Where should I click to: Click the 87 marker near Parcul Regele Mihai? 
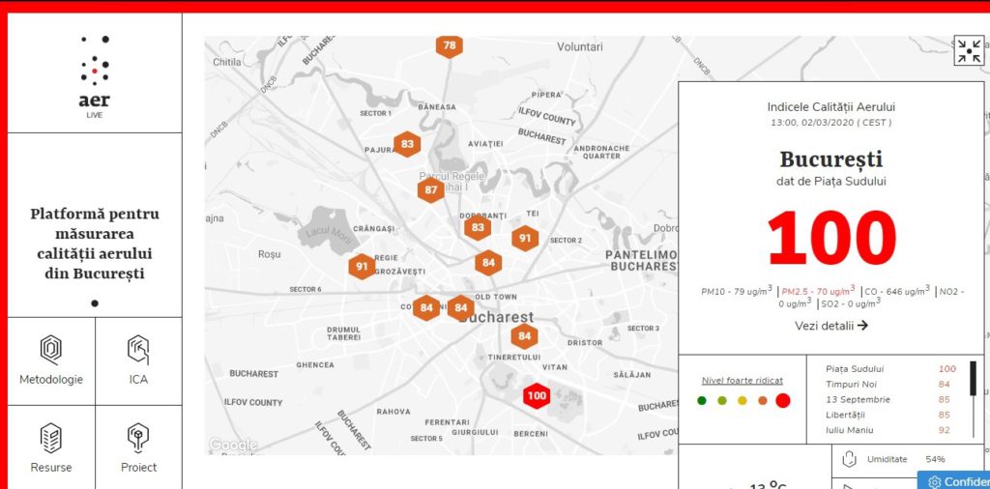click(431, 189)
